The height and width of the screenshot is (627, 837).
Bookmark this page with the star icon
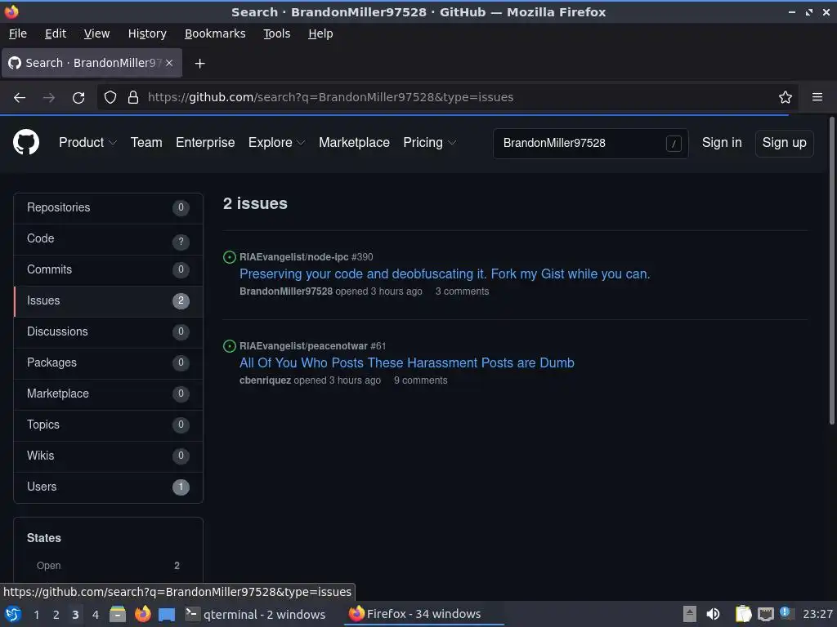tap(786, 97)
